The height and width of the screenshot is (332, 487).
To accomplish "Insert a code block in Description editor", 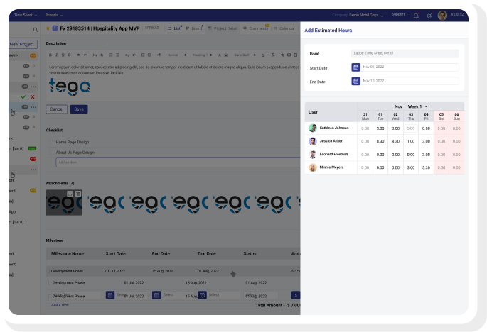I will click(x=85, y=55).
